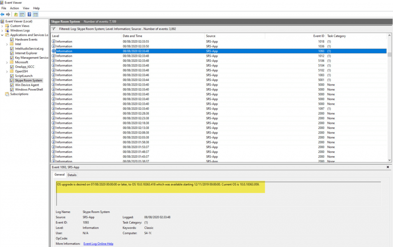
Task: Sort by the Date and Time column header
Action: (163, 36)
